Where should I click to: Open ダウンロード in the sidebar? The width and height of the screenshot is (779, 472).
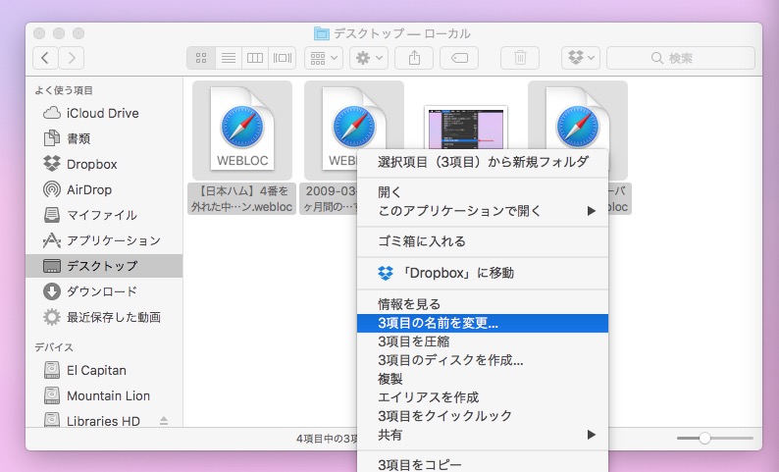tap(104, 291)
